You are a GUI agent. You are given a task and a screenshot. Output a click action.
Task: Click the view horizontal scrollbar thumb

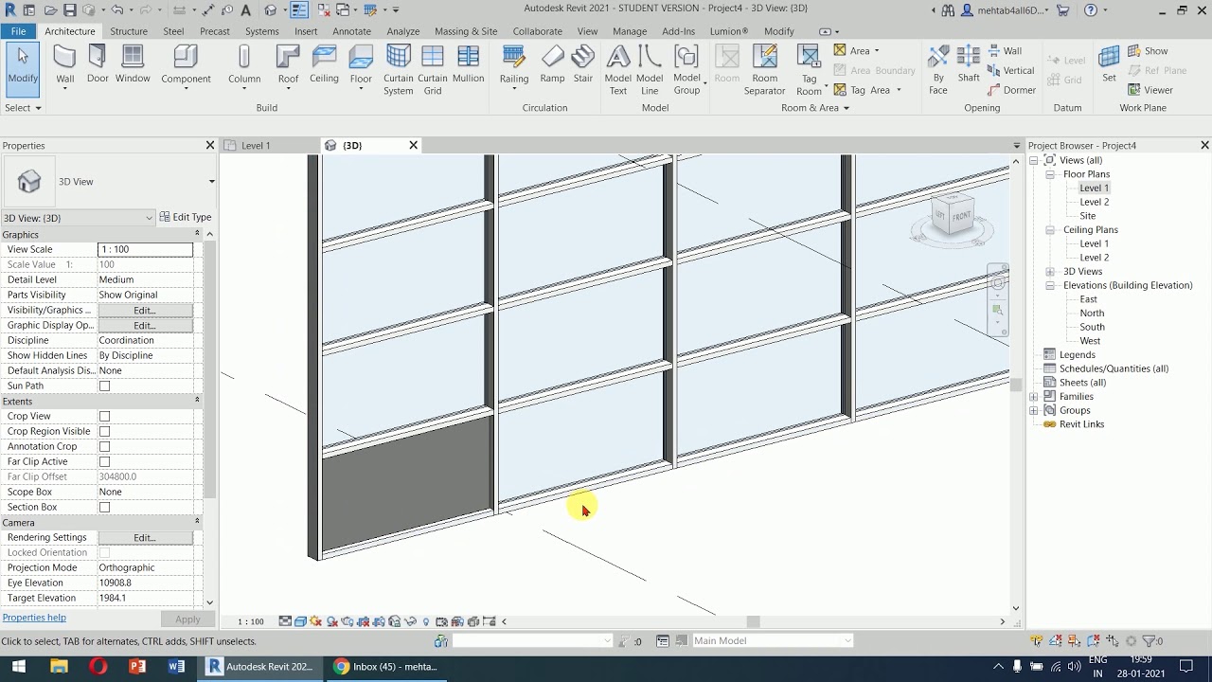753,622
